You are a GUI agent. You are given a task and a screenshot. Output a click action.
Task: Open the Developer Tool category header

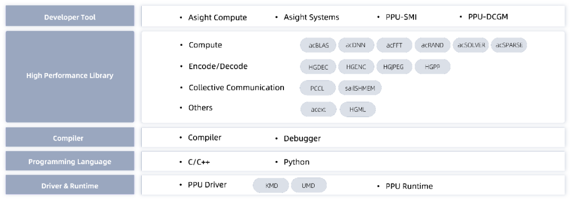click(70, 16)
